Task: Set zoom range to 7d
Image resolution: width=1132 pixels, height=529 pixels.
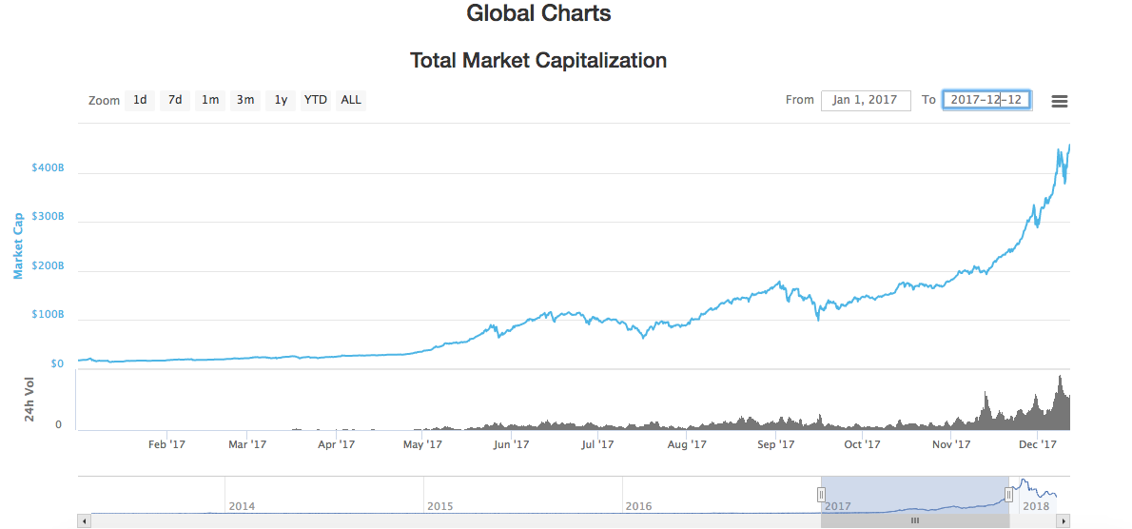Action: 175,100
